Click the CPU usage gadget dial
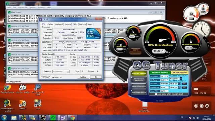Viewport: 215px width, 121px height. [x=191, y=14]
